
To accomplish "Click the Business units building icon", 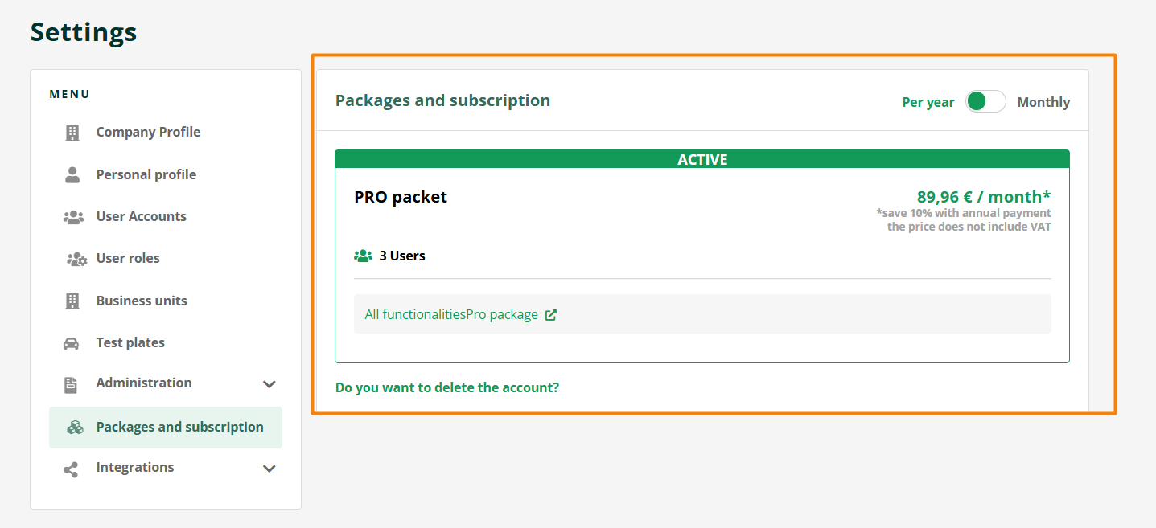I will click(x=72, y=301).
